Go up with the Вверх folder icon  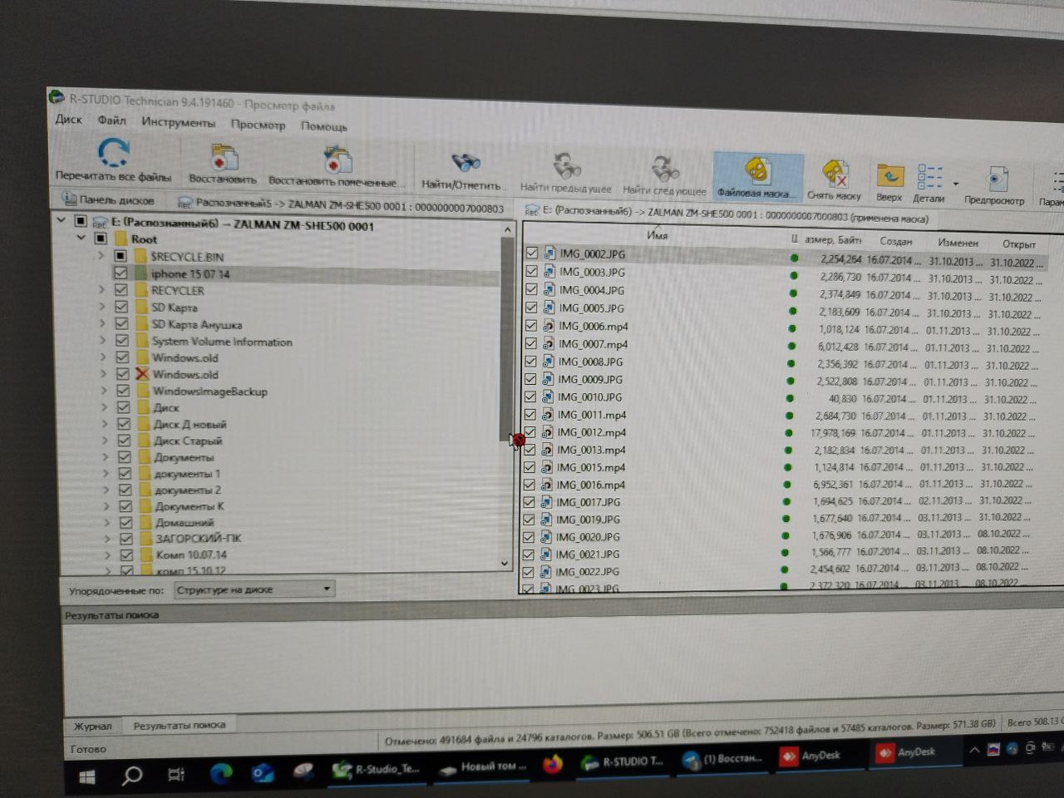pyautogui.click(x=889, y=176)
